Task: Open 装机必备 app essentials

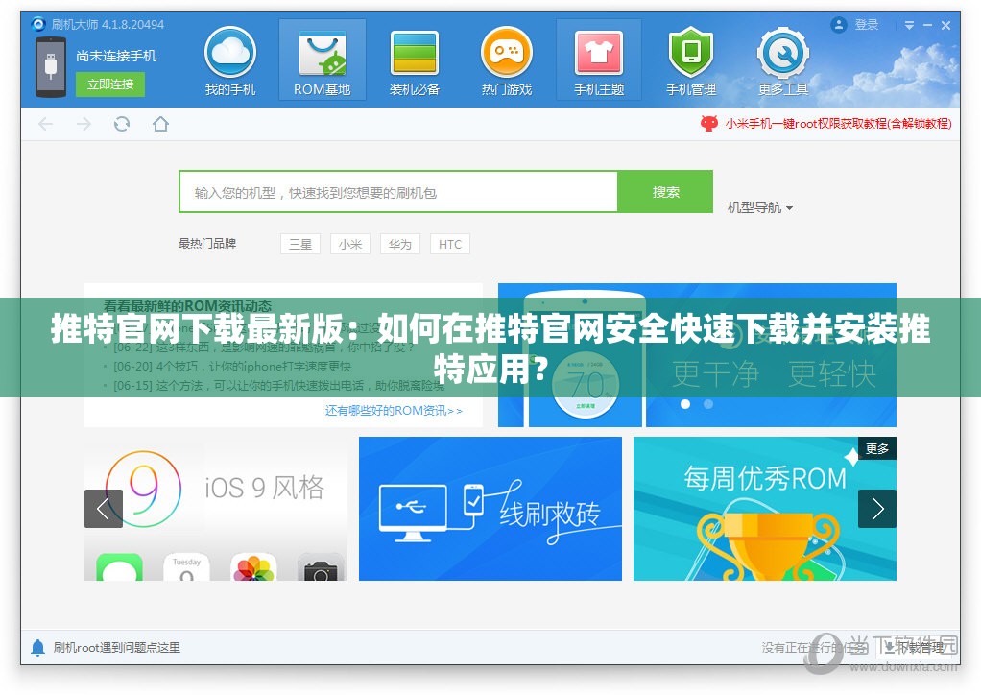Action: tap(414, 60)
